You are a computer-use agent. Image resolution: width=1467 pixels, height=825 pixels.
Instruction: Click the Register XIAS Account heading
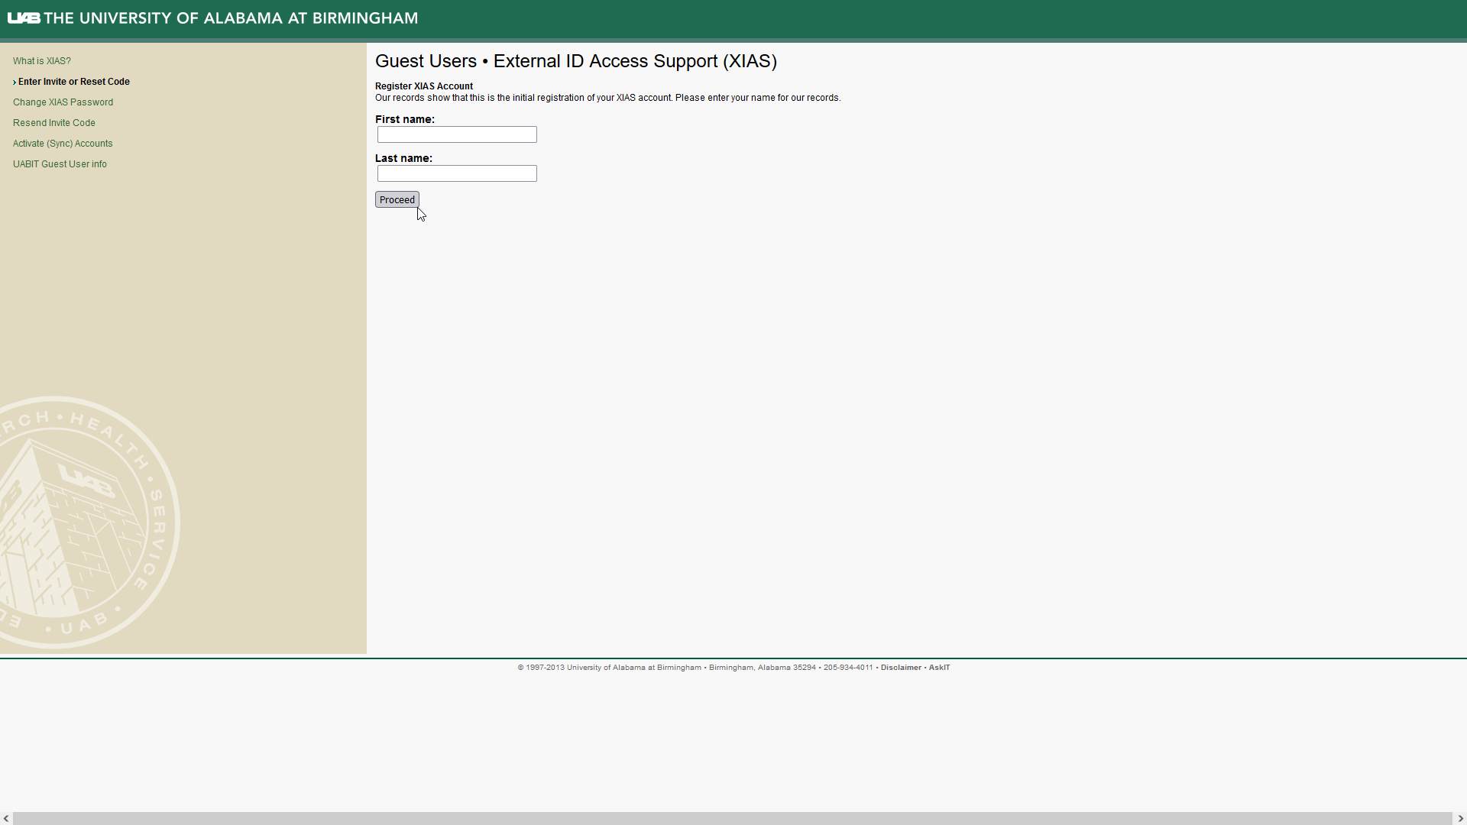tap(424, 86)
